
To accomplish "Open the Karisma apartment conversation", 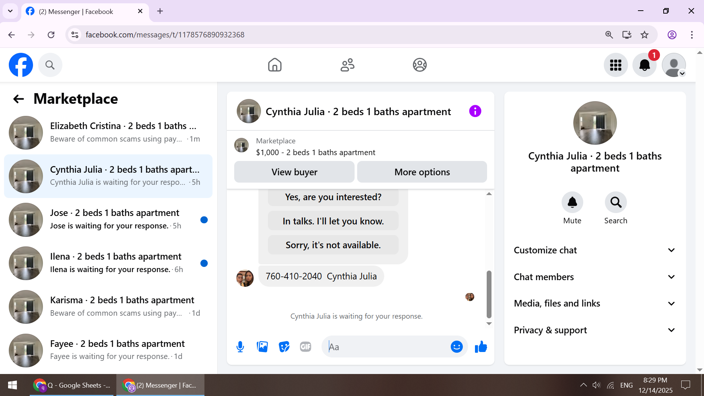I will [x=108, y=307].
